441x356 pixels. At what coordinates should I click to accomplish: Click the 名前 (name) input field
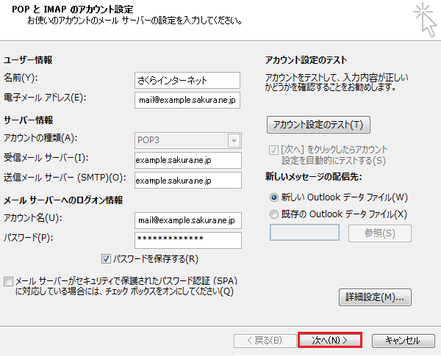(187, 80)
